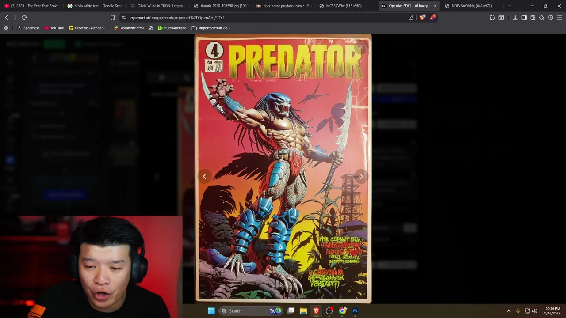Open the YouTube bookmark
566x318 pixels.
tap(54, 28)
